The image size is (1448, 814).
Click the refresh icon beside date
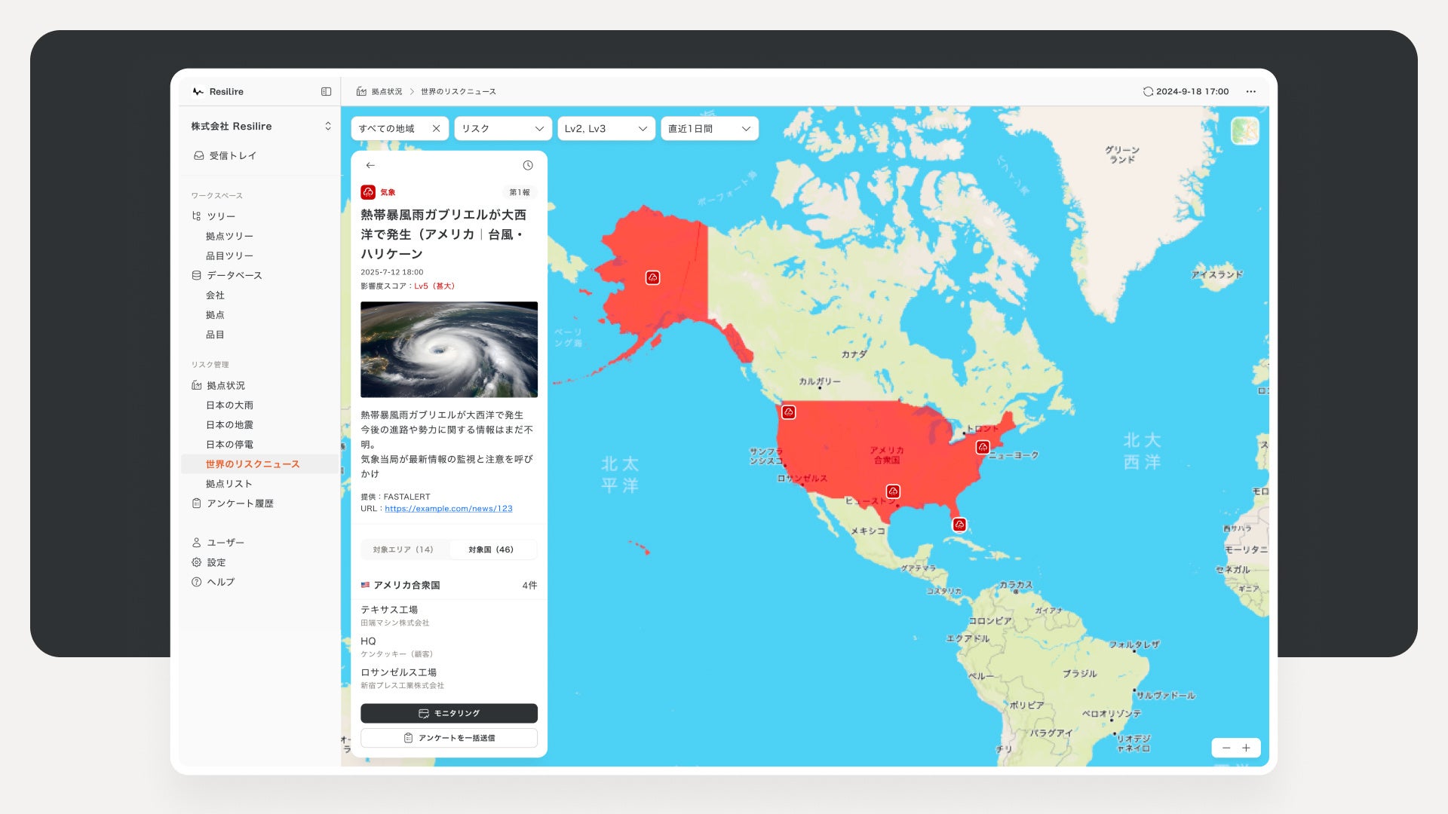click(x=1147, y=91)
